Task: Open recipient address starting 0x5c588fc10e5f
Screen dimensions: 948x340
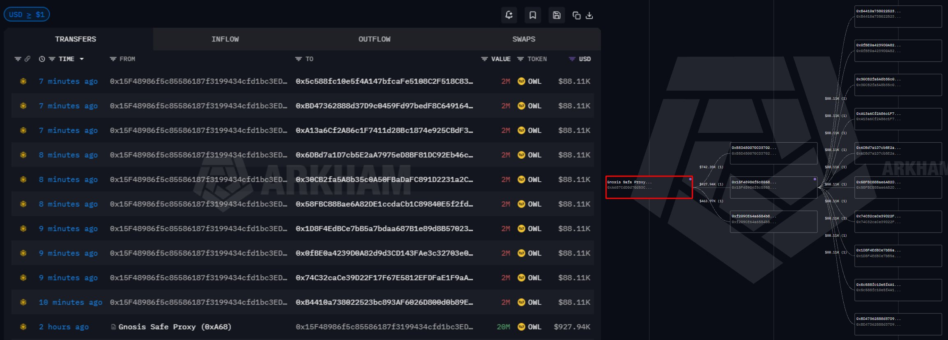Action: click(384, 81)
